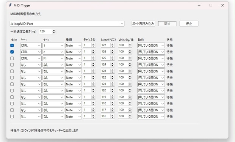This screenshot has width=235, height=142.
Task: Click the Note number stepper showing 116
Action: coord(112,116)
